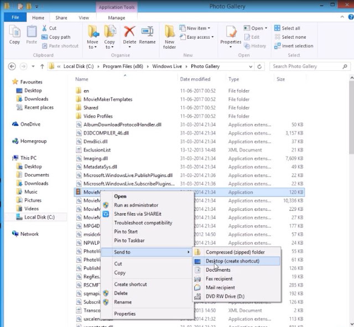The height and width of the screenshot is (327, 354).
Task: Expand the New item dropdown
Action: click(195, 28)
